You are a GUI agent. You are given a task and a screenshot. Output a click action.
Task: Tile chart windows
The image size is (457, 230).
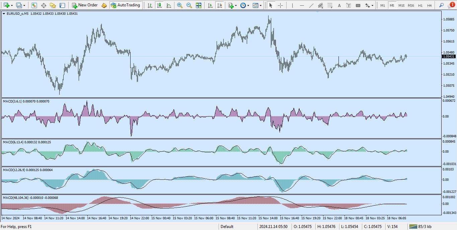[x=199, y=5]
